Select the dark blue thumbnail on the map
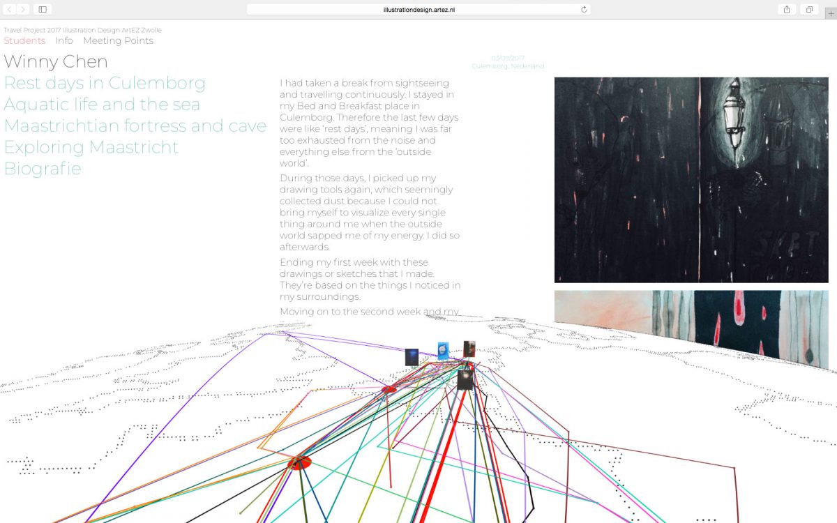The width and height of the screenshot is (837, 523). (x=412, y=358)
